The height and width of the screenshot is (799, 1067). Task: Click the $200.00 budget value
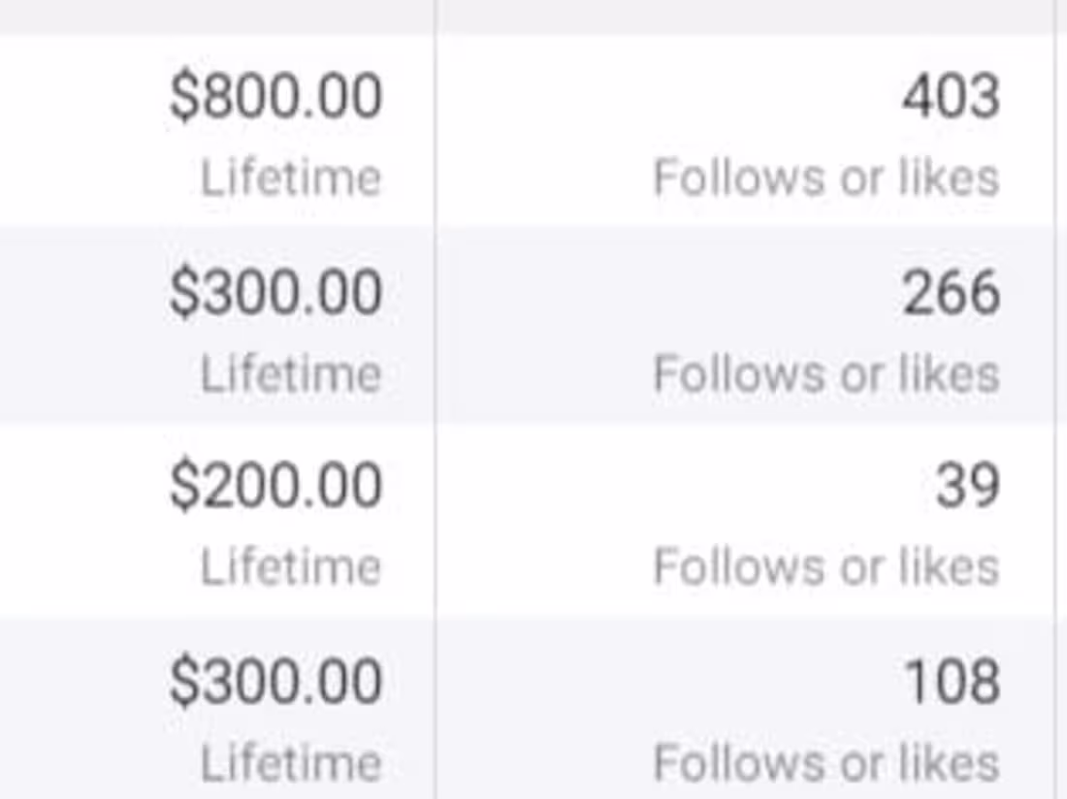tap(276, 486)
